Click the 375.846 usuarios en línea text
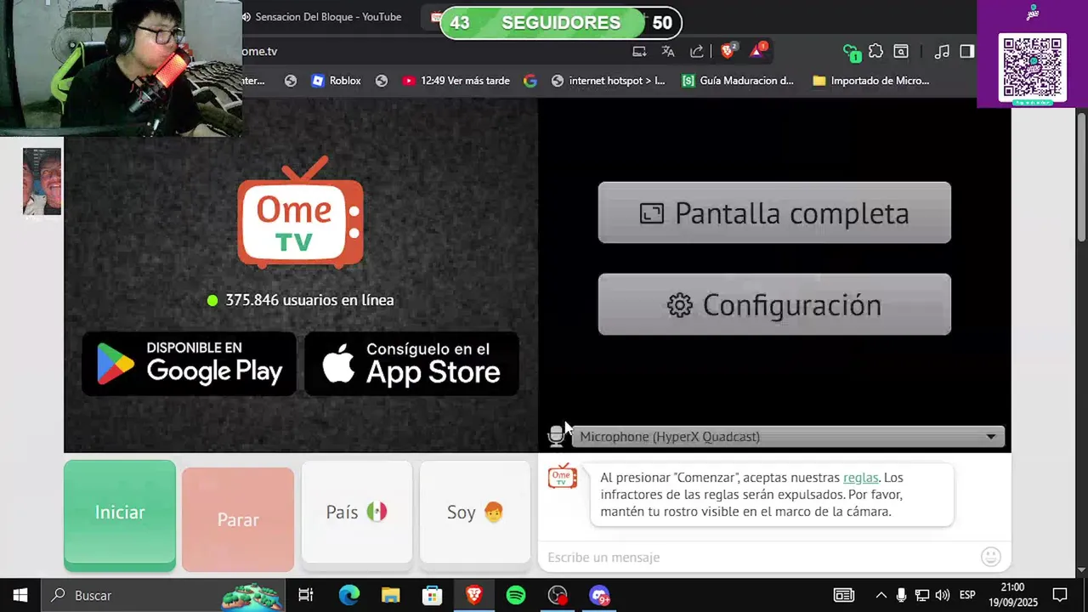1088x612 pixels. coord(309,300)
